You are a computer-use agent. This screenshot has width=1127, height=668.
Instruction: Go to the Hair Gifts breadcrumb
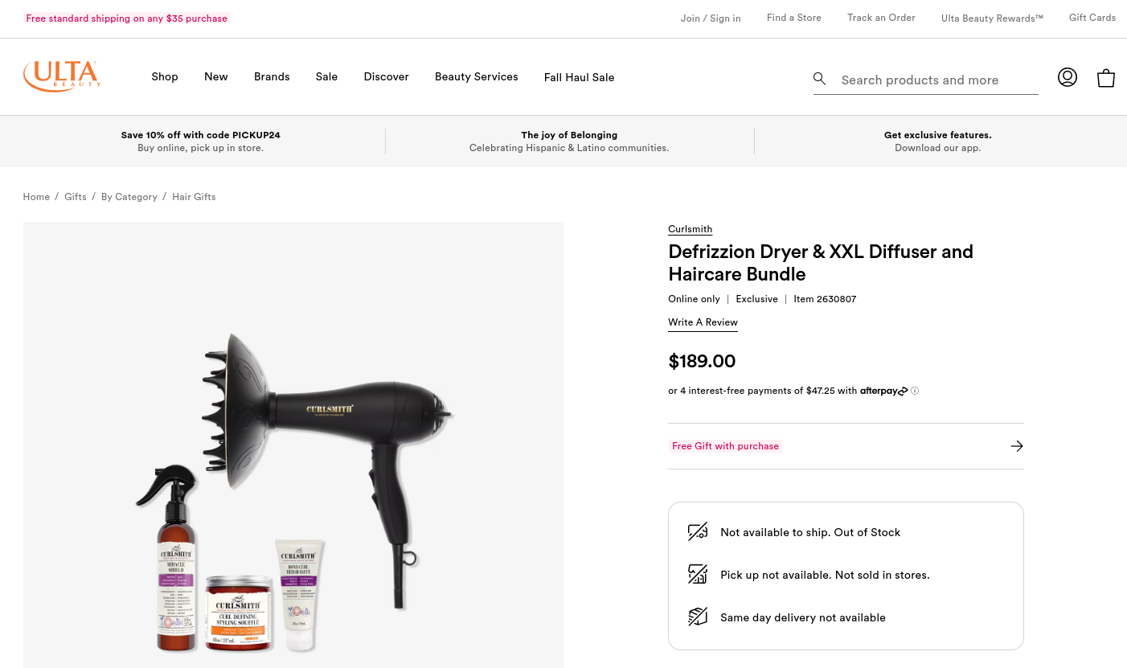[194, 197]
